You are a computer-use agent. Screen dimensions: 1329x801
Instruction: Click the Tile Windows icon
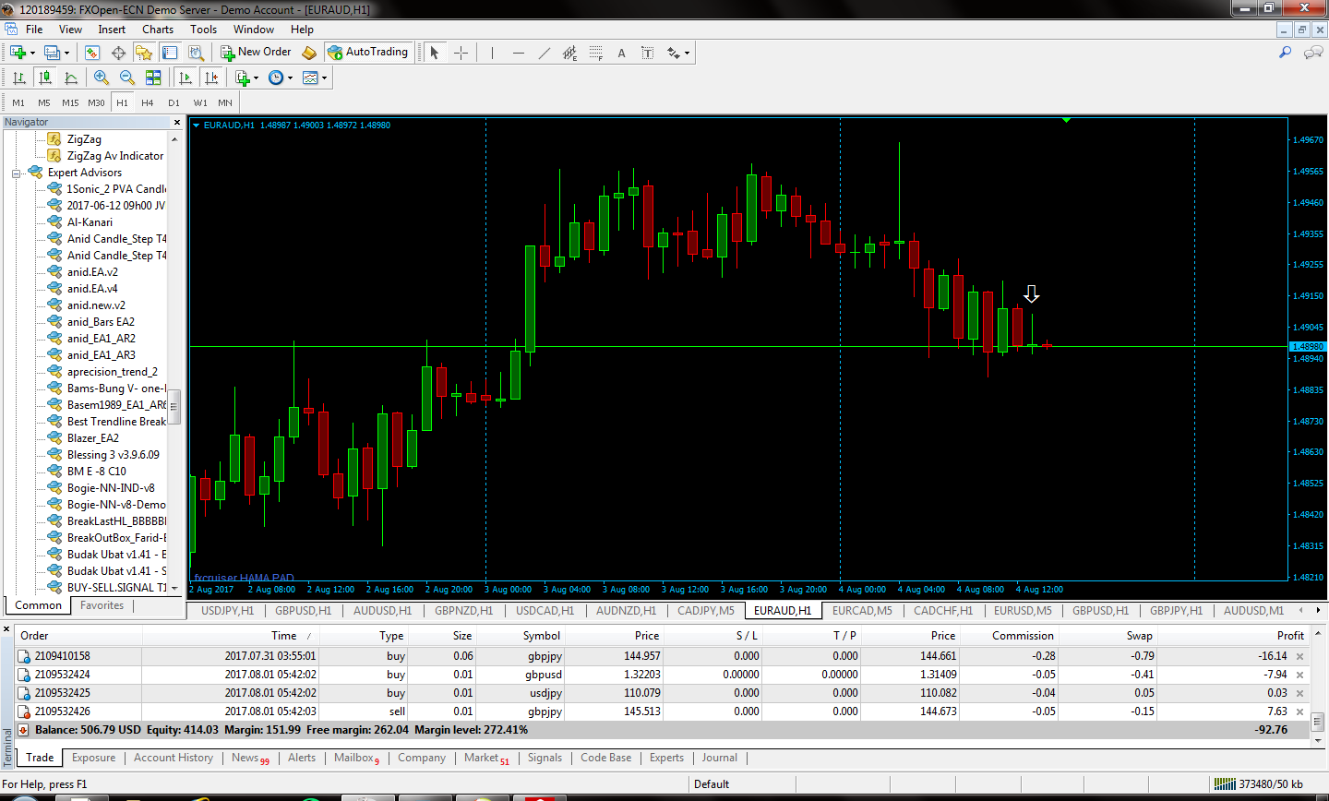click(153, 78)
